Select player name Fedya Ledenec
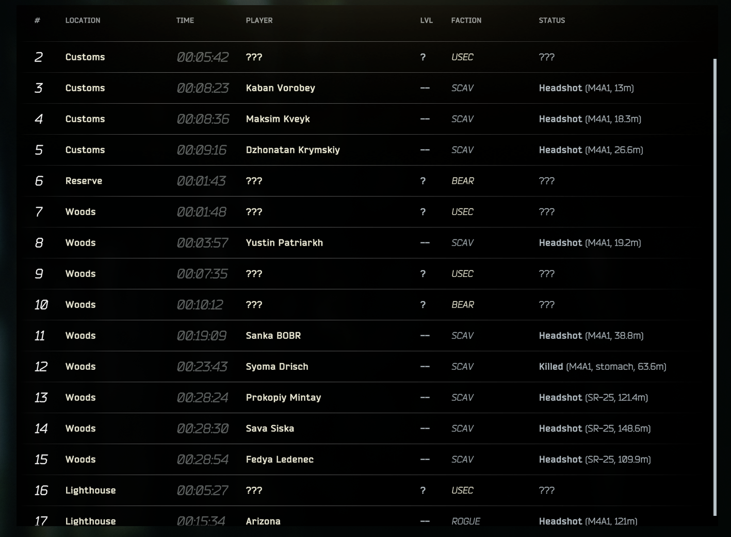 (x=280, y=460)
